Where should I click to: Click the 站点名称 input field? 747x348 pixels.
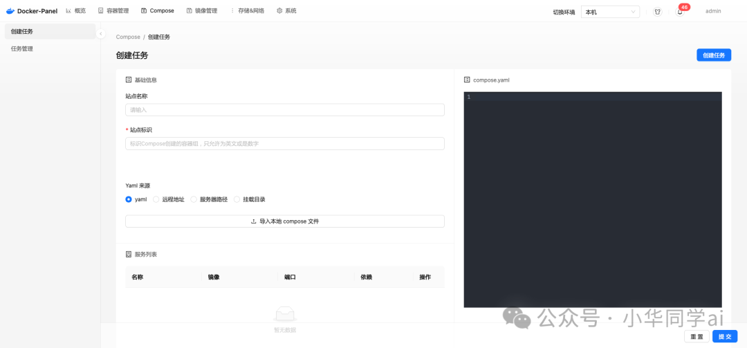click(285, 109)
